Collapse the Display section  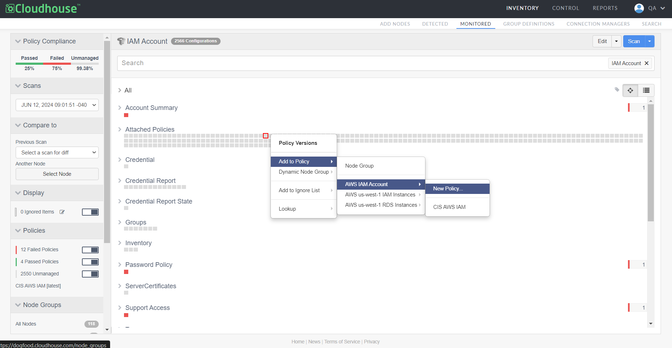[x=18, y=193]
